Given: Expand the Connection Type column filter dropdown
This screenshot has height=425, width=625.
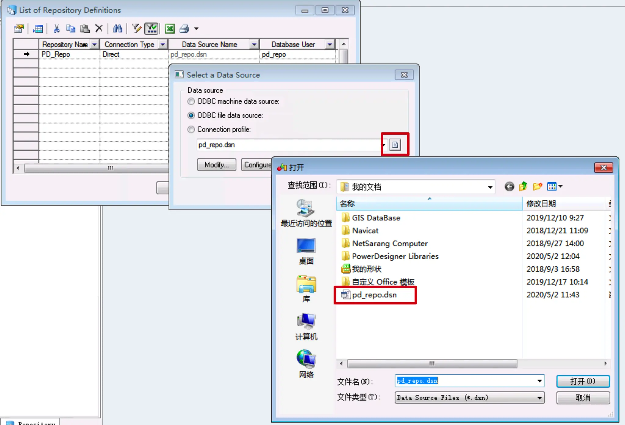Looking at the screenshot, I should click(163, 45).
